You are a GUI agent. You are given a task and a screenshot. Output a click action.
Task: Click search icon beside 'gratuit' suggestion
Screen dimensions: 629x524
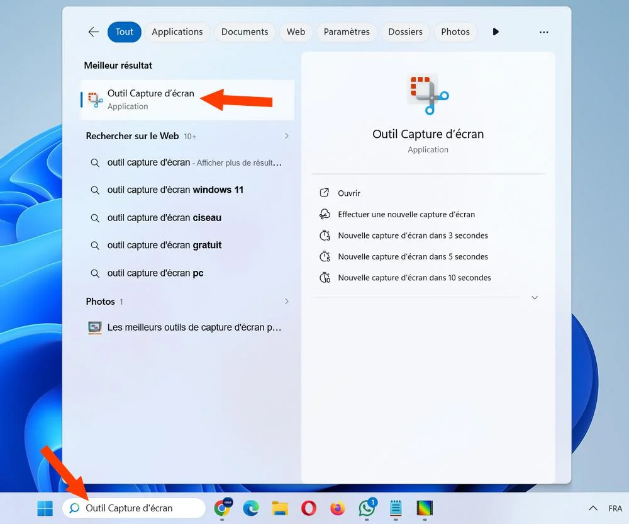[x=95, y=246]
